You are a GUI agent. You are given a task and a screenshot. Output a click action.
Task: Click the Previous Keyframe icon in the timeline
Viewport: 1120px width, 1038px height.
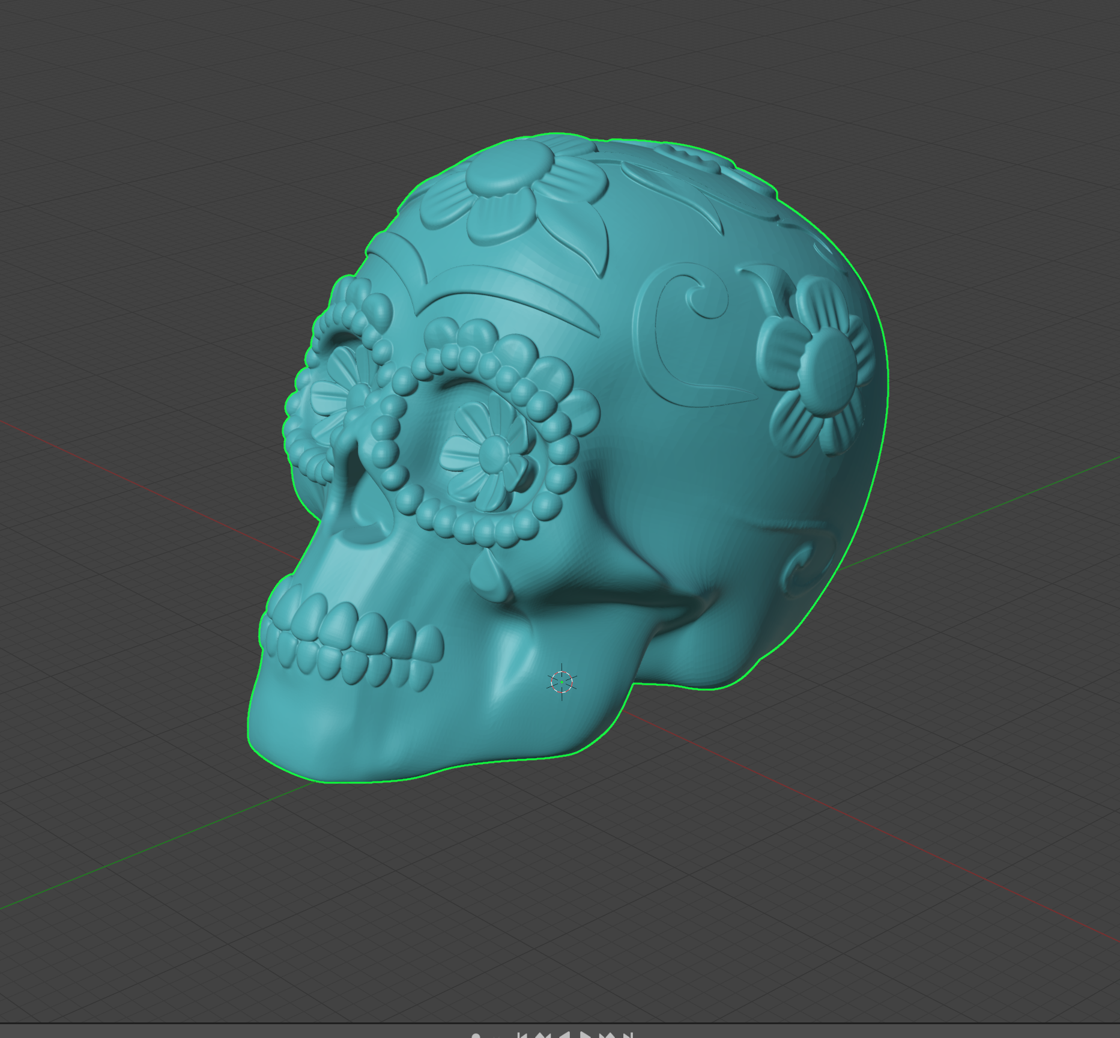[543, 1034]
